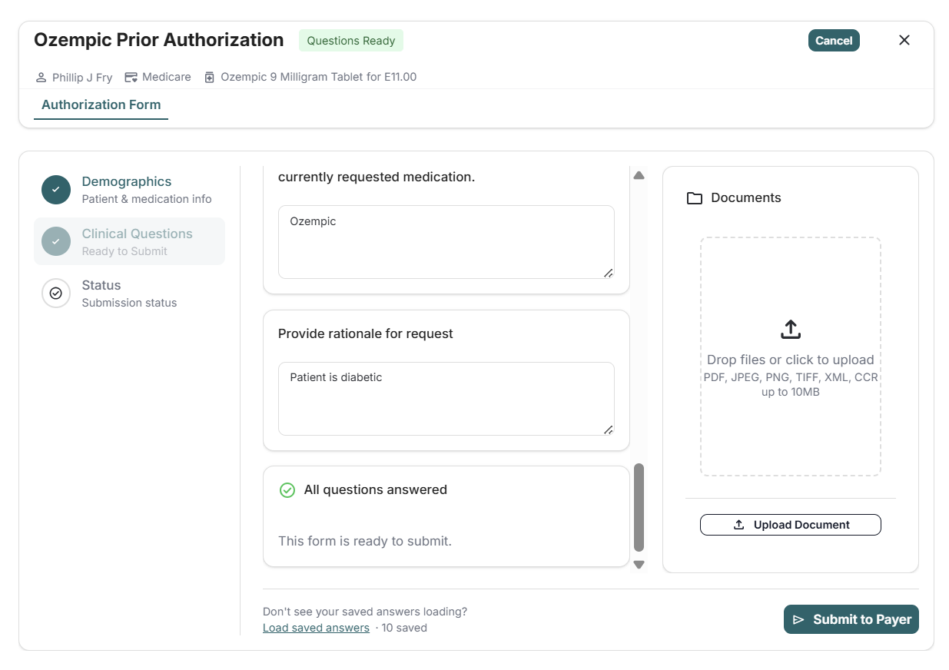949x670 pixels.
Task: Click the Provide rationale for request label
Action: tap(366, 333)
